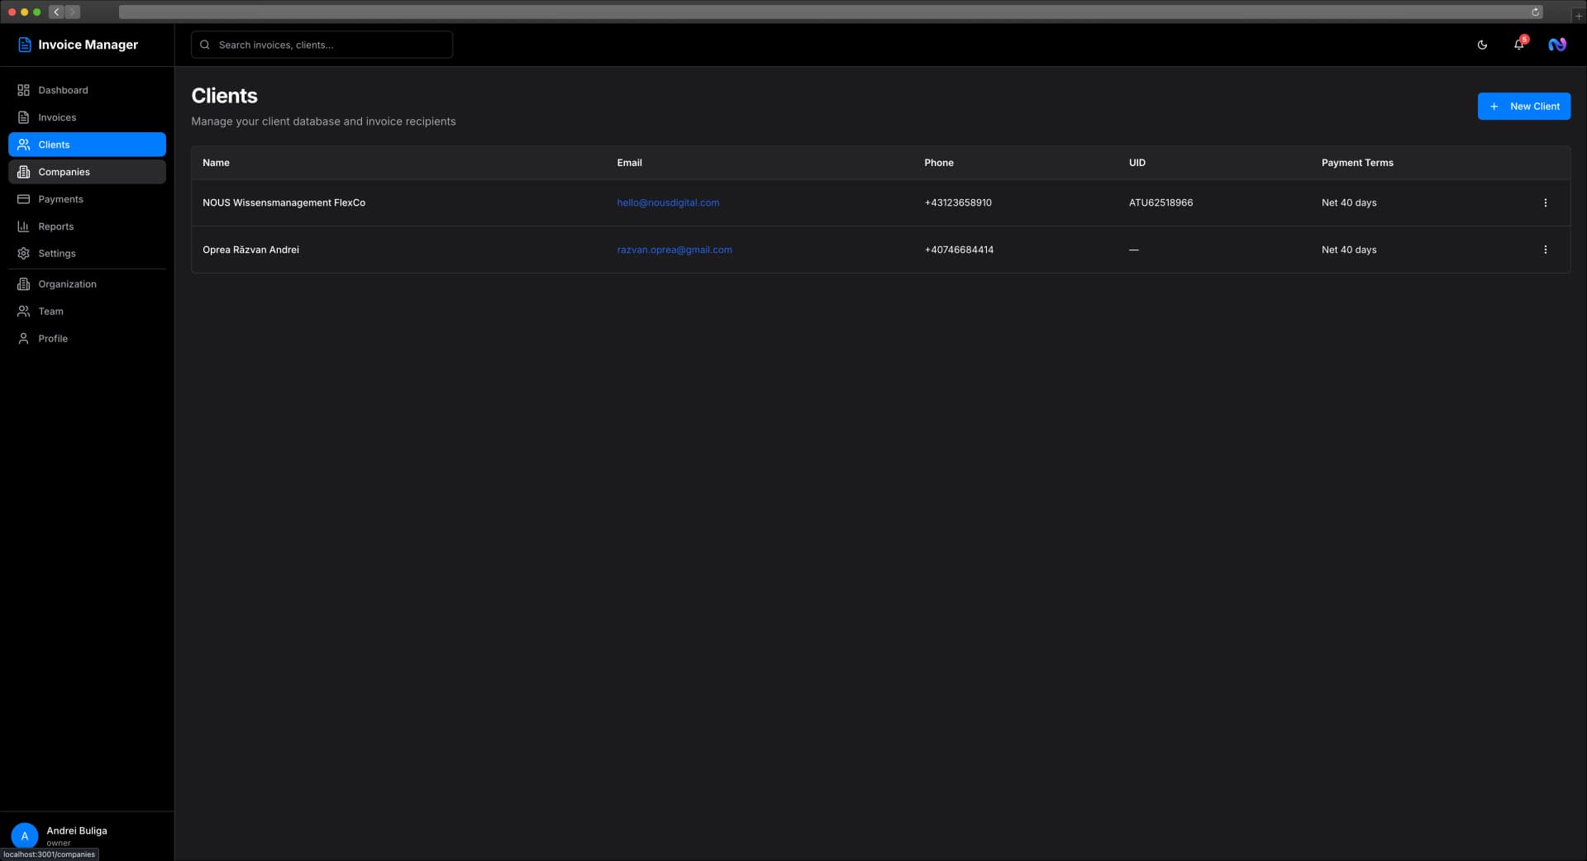The width and height of the screenshot is (1587, 861).
Task: Click the Invoice Manager title
Action: point(88,45)
